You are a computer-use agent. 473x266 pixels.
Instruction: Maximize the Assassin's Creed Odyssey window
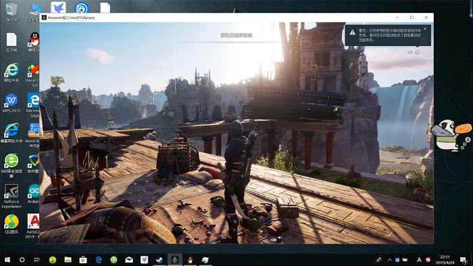point(412,18)
